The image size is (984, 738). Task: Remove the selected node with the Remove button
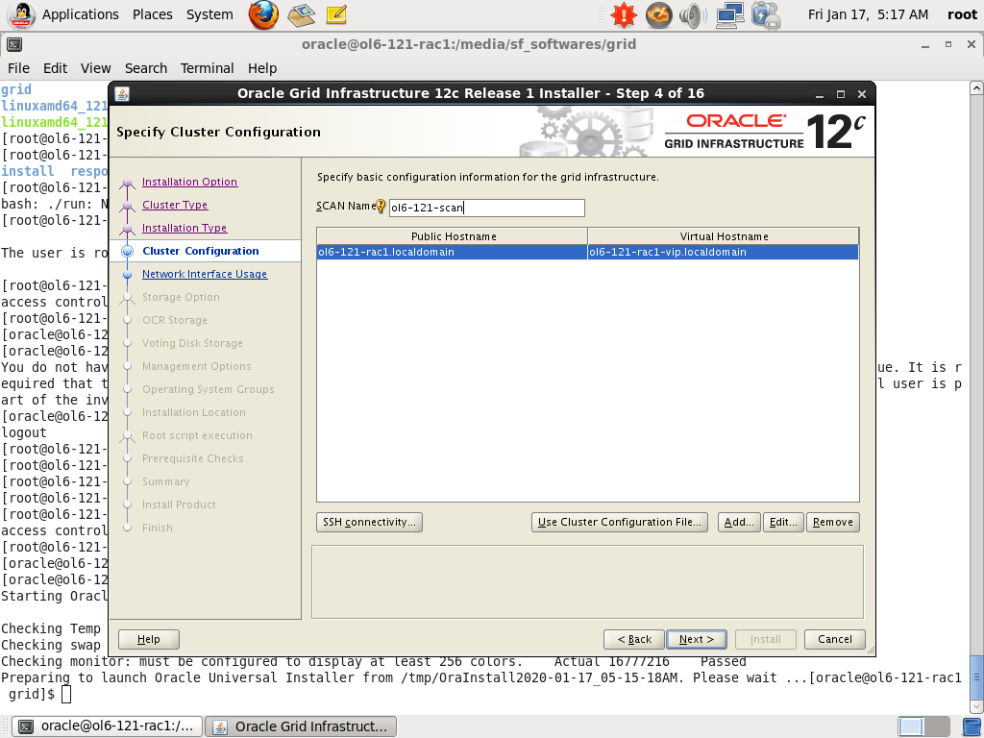pyautogui.click(x=833, y=522)
